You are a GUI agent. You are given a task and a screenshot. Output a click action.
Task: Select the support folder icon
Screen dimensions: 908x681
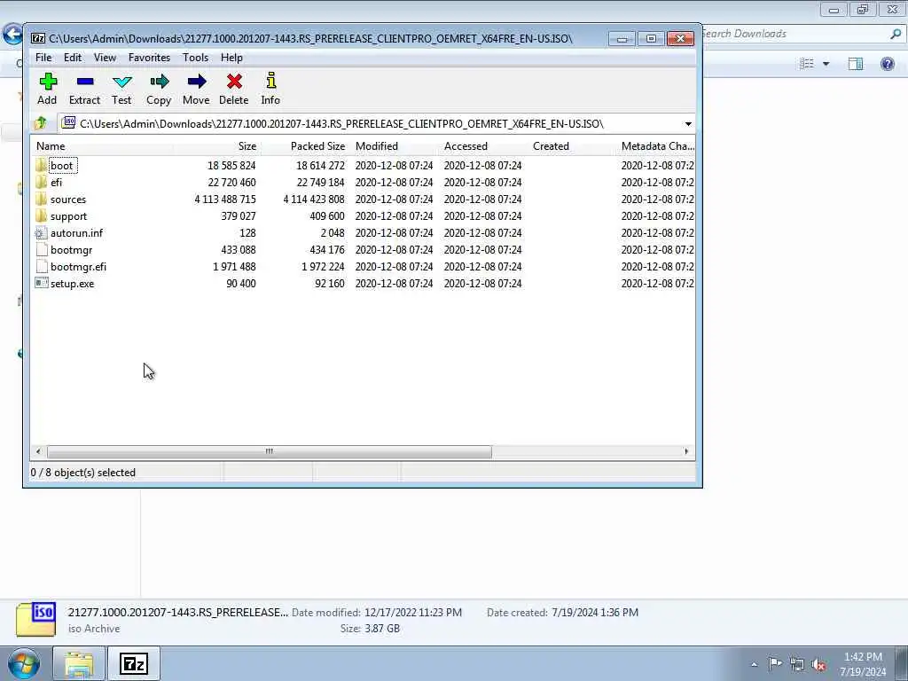41,215
